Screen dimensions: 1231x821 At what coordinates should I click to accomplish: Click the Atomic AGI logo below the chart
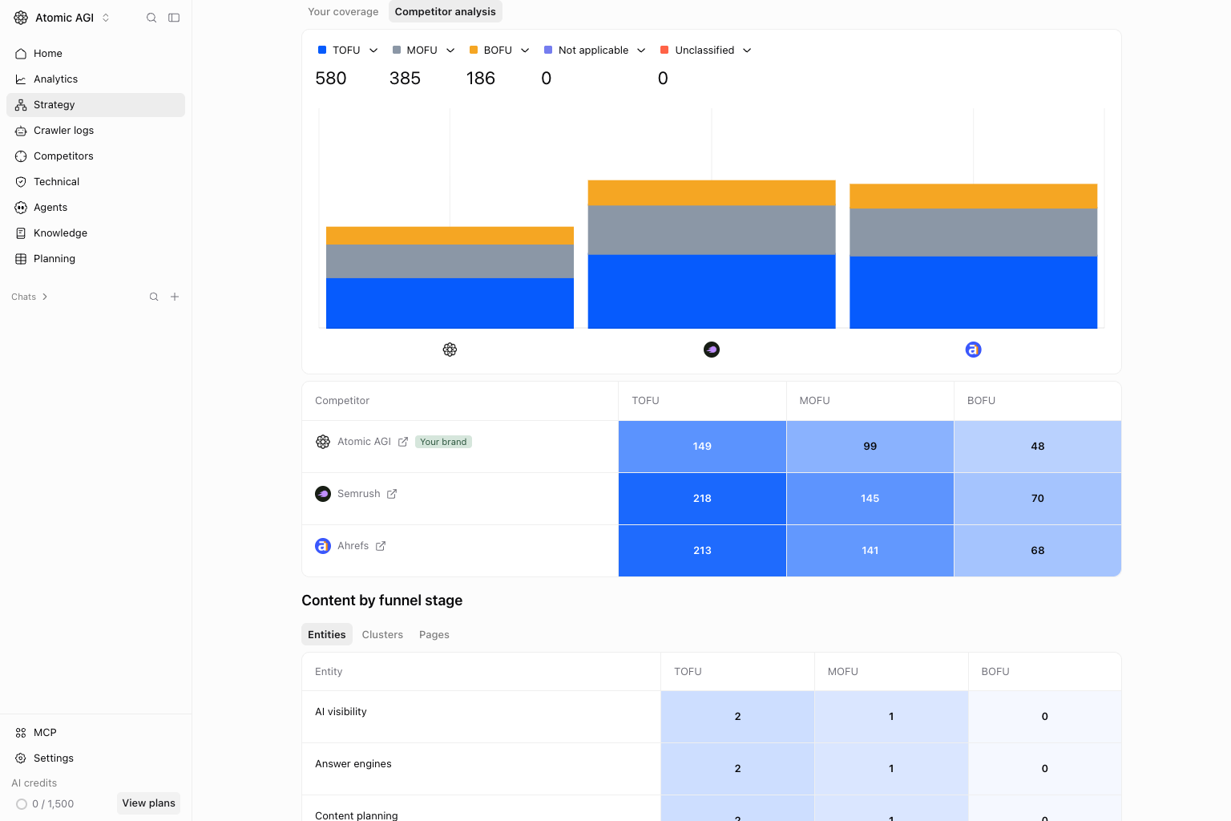click(x=450, y=350)
